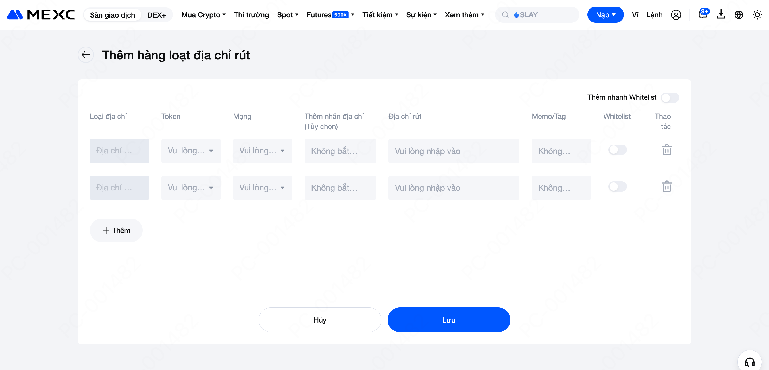Toggle Whitelist switch in first row

617,150
